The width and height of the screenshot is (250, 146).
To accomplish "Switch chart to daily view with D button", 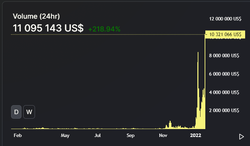I will [16, 112].
